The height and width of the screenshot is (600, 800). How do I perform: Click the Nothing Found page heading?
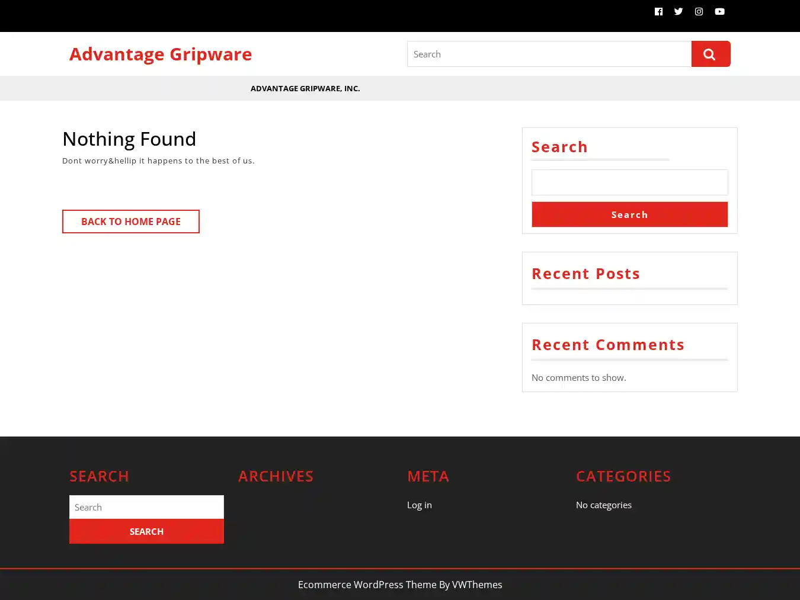pyautogui.click(x=129, y=139)
